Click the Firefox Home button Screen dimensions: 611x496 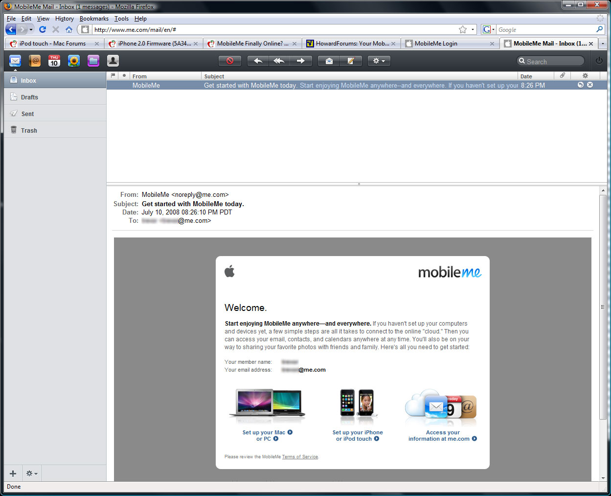tap(69, 29)
